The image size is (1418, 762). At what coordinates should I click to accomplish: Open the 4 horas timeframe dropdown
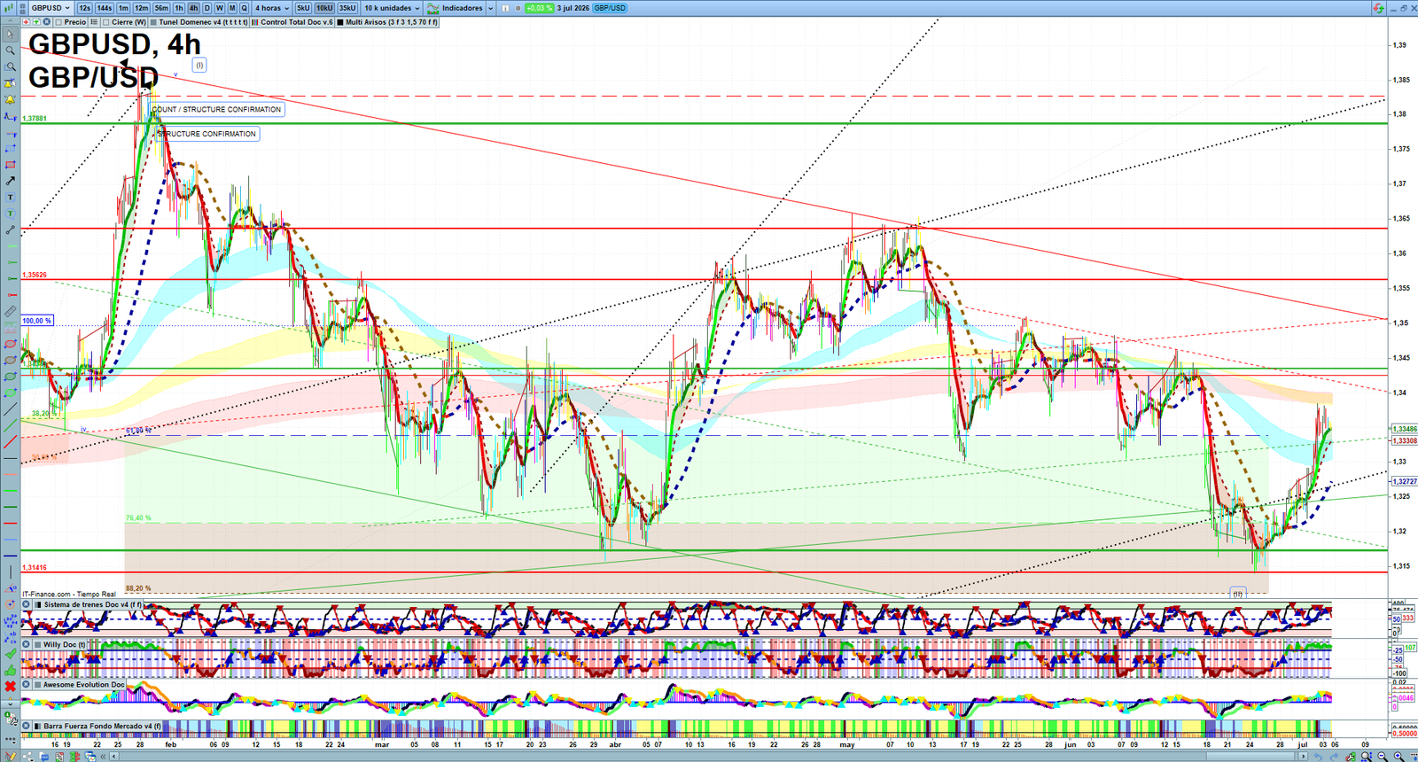pyautogui.click(x=272, y=8)
